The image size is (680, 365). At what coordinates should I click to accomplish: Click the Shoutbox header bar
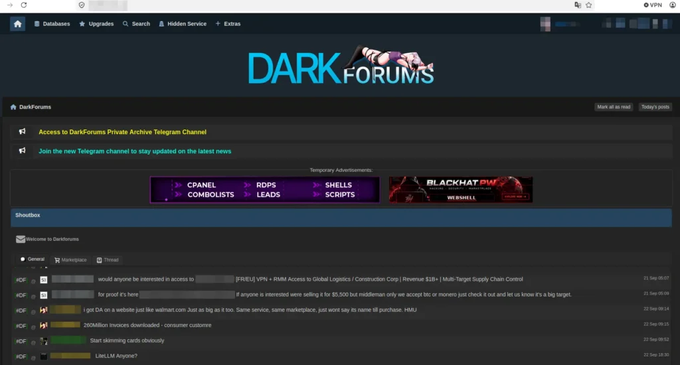[x=341, y=218]
